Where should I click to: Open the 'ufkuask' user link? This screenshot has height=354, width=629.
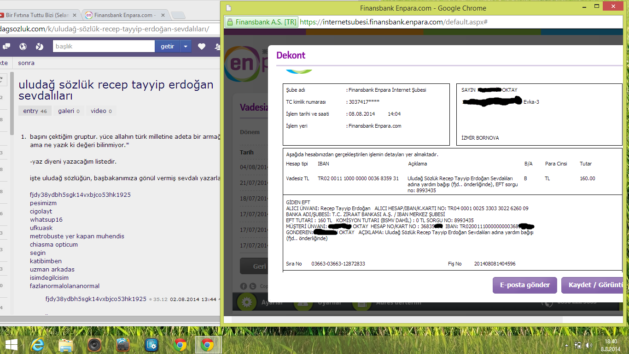(41, 228)
